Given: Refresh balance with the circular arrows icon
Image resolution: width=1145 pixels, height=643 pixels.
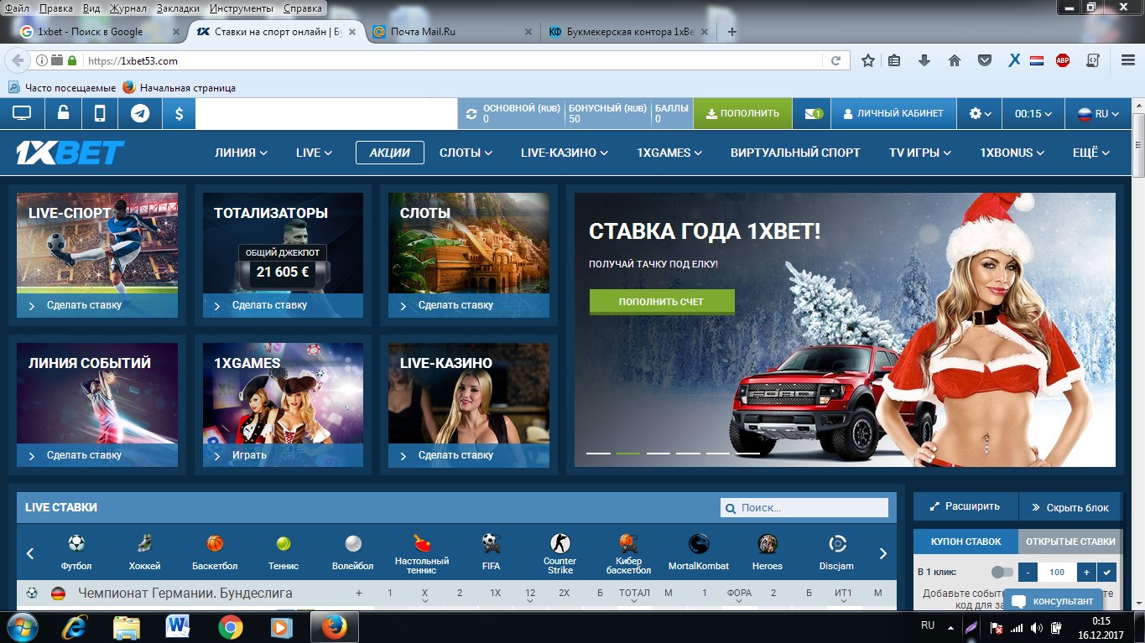Looking at the screenshot, I should (x=471, y=114).
